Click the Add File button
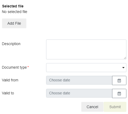This screenshot has width=128, height=114. (14, 23)
